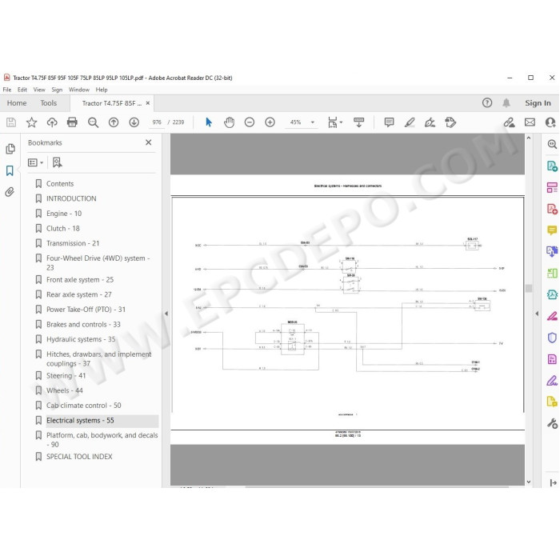Open the Sign document pen tool

pos(430,122)
